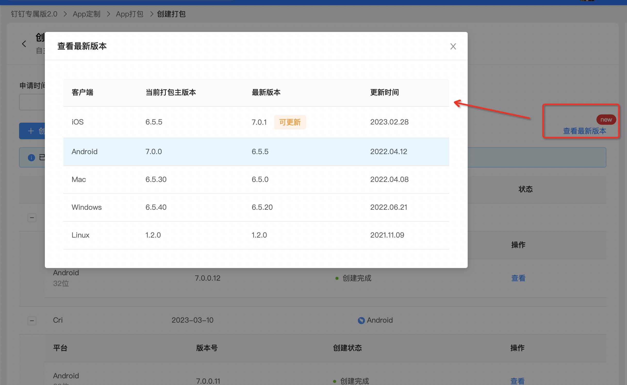Click the 7.0.1 latest version value
This screenshot has width=627, height=385.
click(259, 122)
